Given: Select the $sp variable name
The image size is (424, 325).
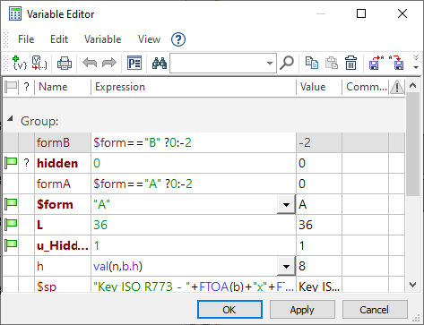Looking at the screenshot, I should (47, 287).
